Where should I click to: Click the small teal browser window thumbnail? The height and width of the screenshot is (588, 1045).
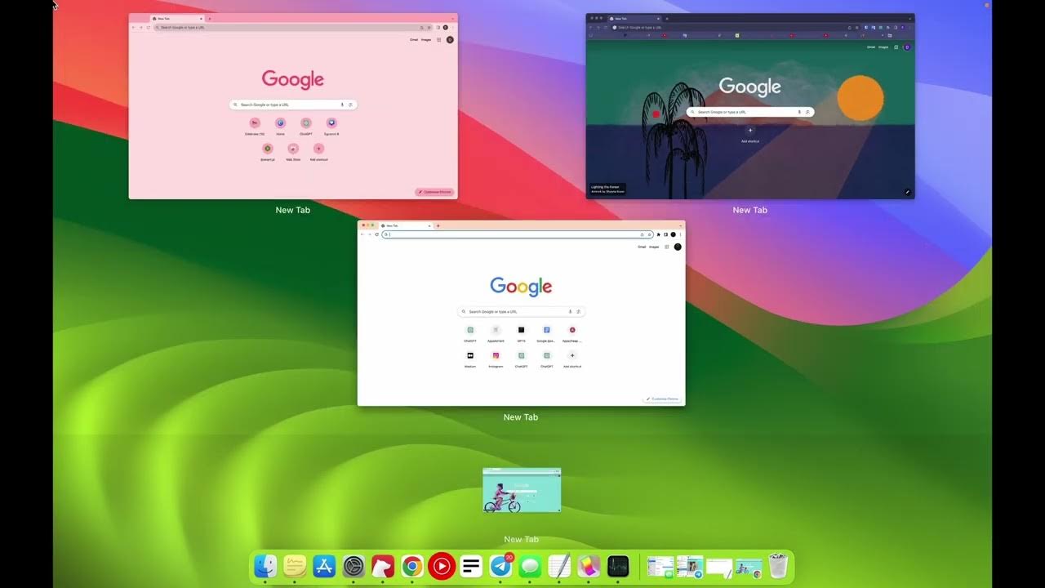point(521,490)
